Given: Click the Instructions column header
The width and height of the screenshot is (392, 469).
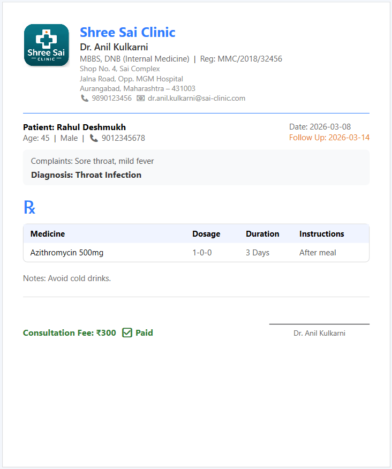Looking at the screenshot, I should 321,234.
